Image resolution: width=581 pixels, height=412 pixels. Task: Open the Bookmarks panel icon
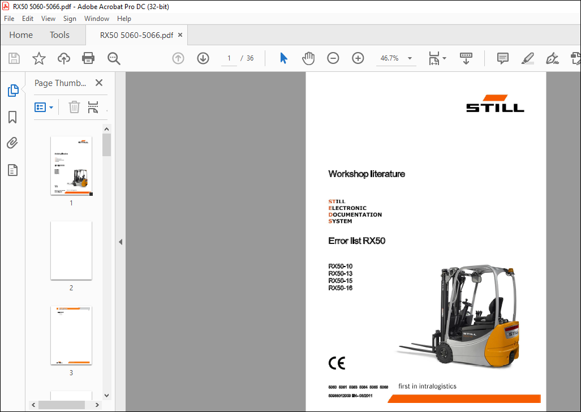[x=12, y=117]
